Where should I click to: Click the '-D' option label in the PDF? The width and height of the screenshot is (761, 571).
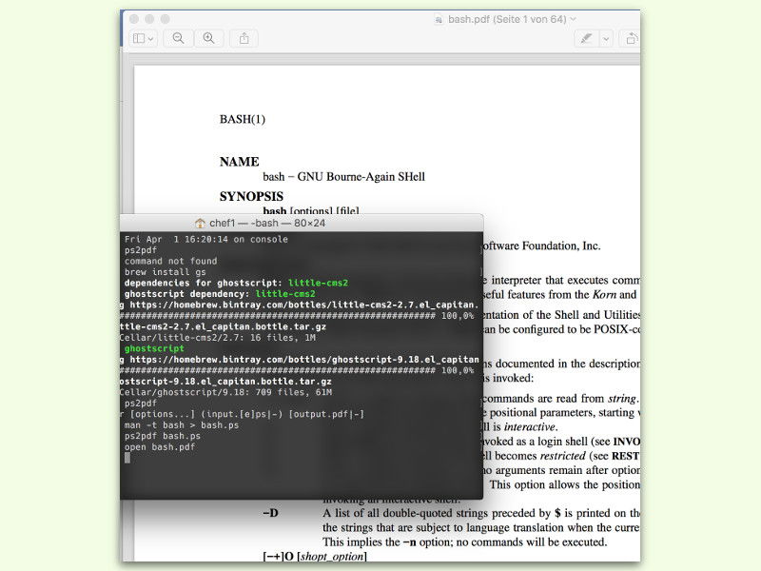[270, 513]
